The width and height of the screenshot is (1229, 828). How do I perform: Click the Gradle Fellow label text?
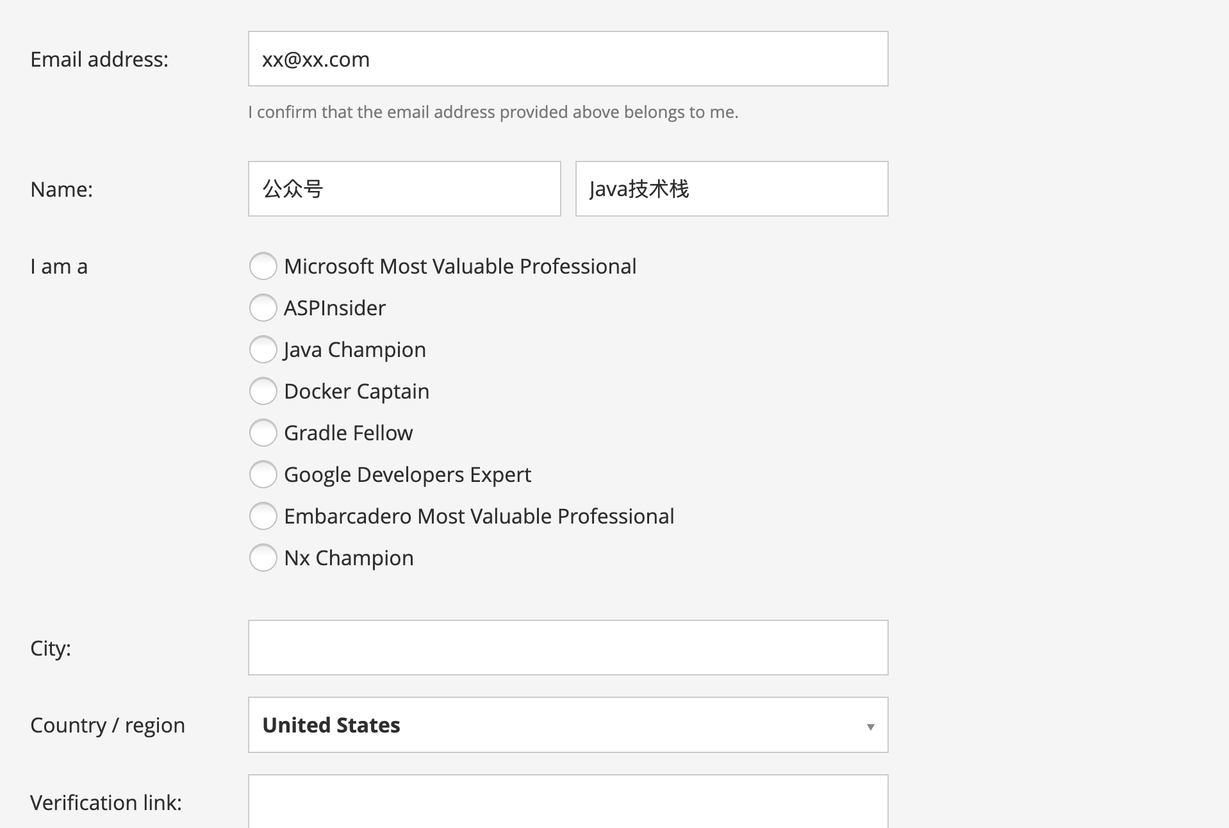point(348,433)
